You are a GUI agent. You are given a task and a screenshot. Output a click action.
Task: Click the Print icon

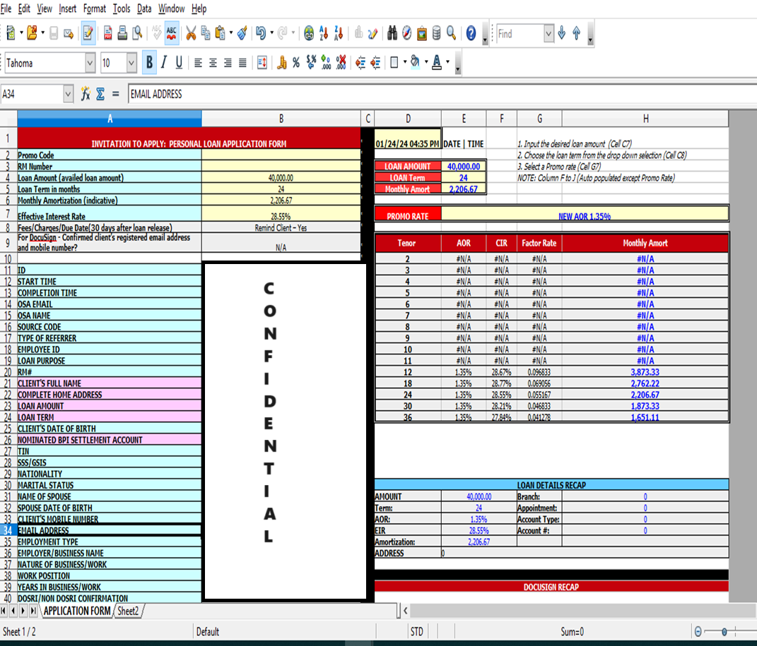(122, 33)
